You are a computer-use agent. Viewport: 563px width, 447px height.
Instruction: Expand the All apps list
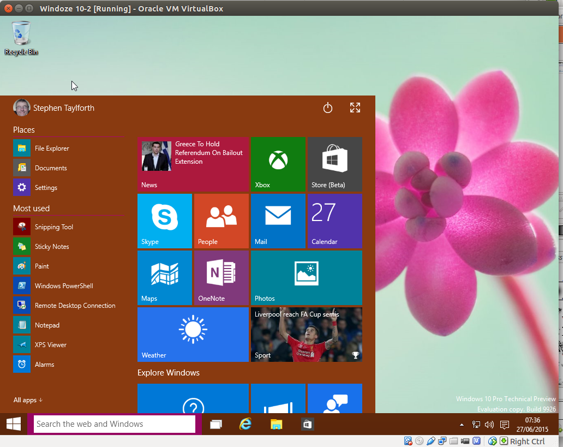tap(28, 400)
